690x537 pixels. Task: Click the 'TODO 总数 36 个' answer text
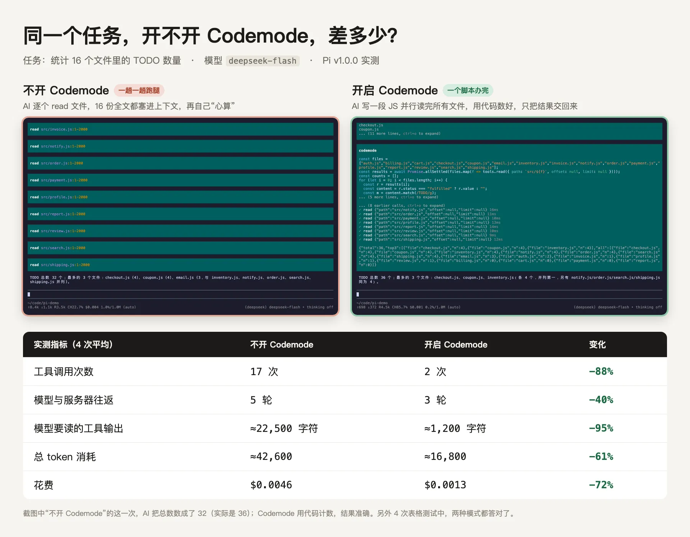coord(509,280)
